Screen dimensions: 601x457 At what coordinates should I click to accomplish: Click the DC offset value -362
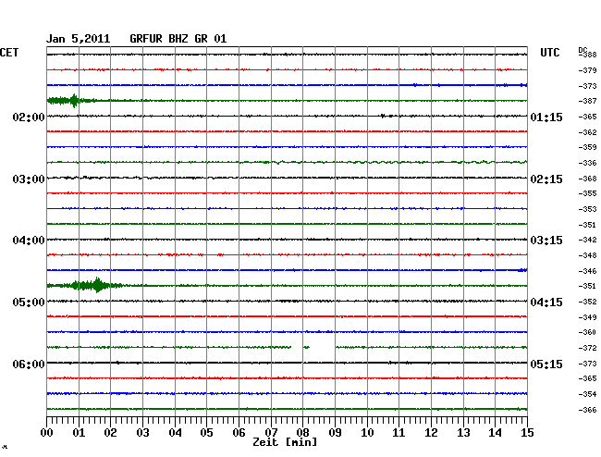587,132
